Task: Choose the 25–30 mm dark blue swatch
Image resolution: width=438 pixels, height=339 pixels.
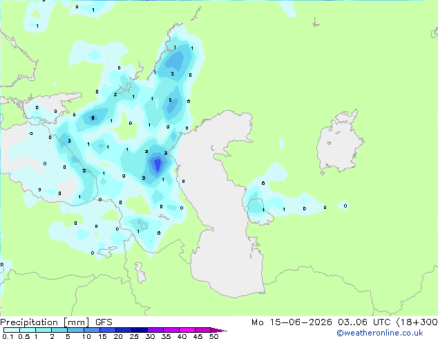Action: pyautogui.click(x=139, y=330)
